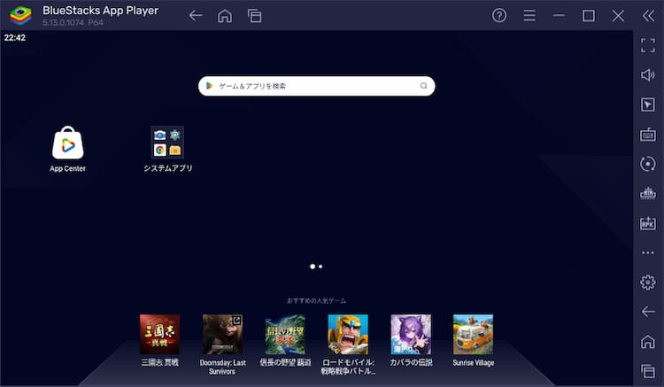Rotate the screen from the sidebar
The image size is (664, 387).
point(648,164)
